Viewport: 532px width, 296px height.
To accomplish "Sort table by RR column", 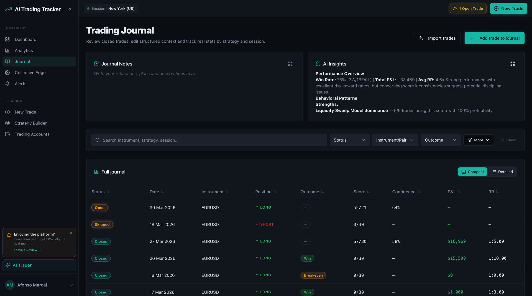I will (x=493, y=192).
